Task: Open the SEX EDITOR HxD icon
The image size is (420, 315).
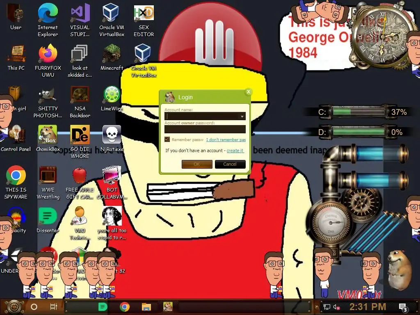Action: click(x=144, y=20)
